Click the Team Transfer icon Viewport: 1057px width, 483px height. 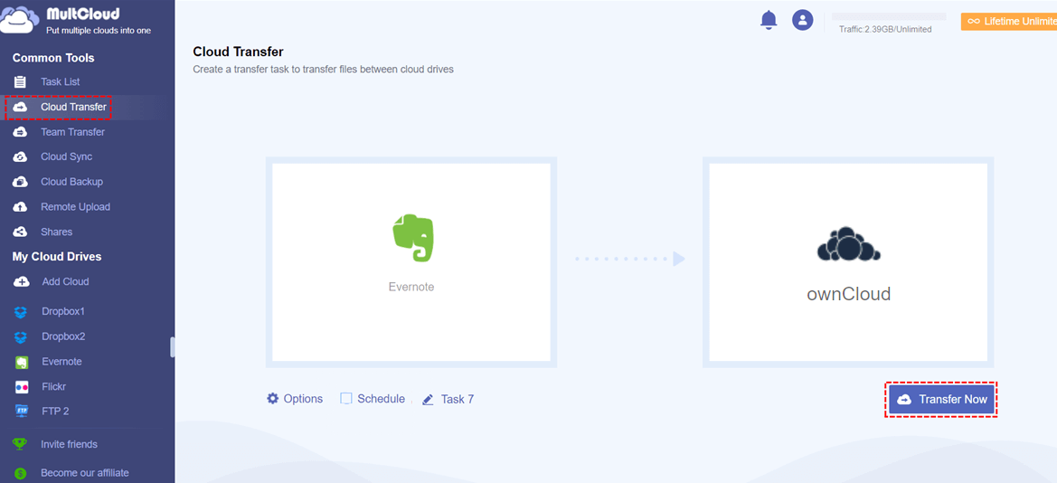click(x=20, y=132)
